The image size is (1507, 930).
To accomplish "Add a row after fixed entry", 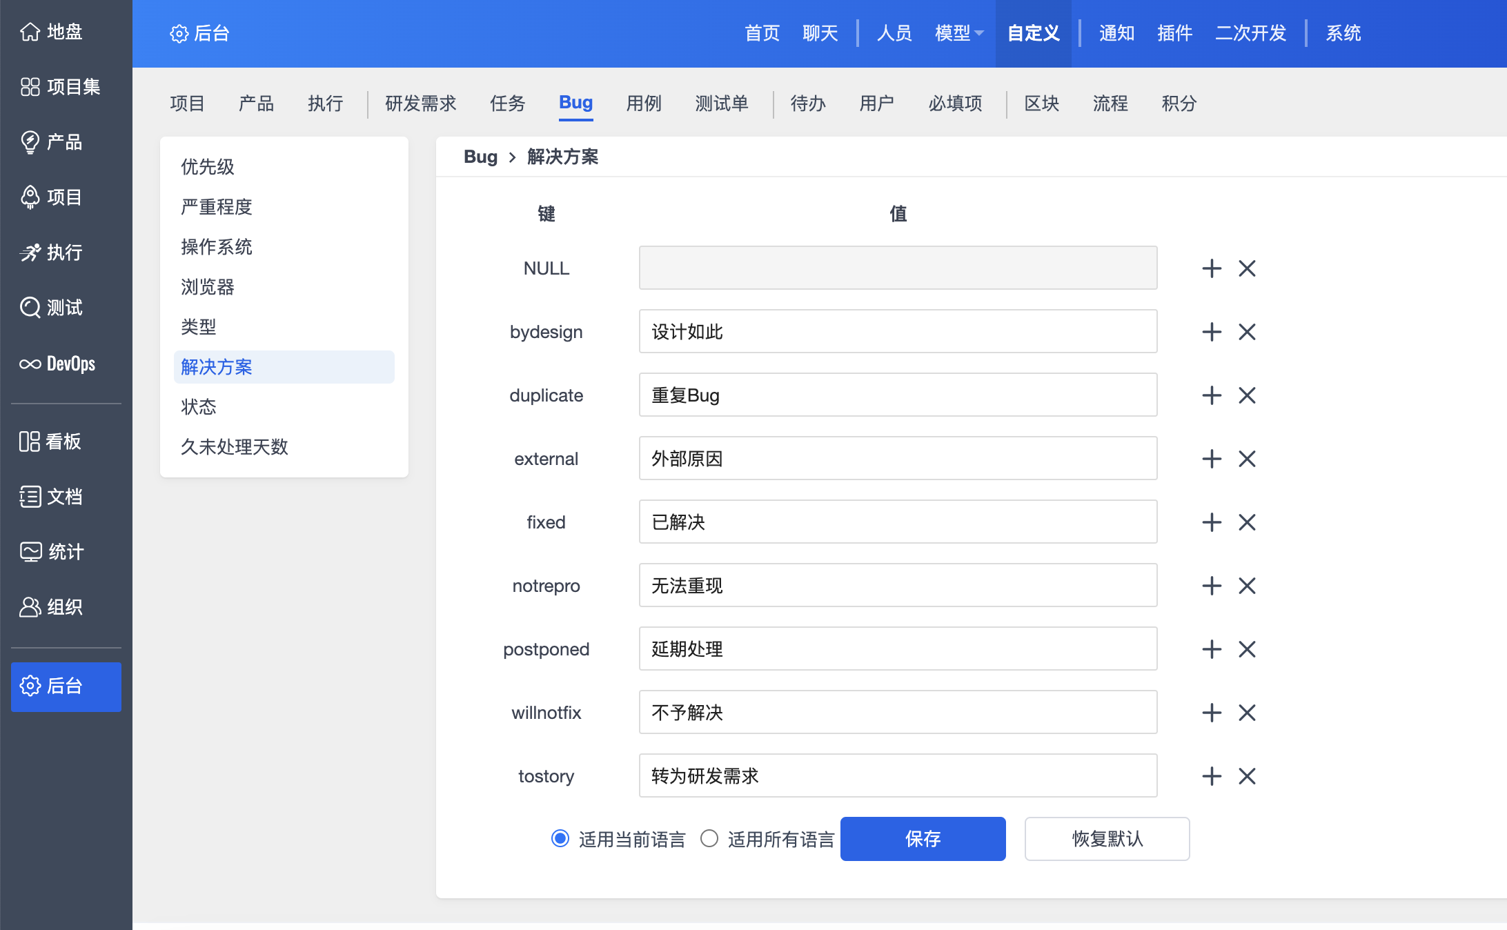I will [1212, 522].
